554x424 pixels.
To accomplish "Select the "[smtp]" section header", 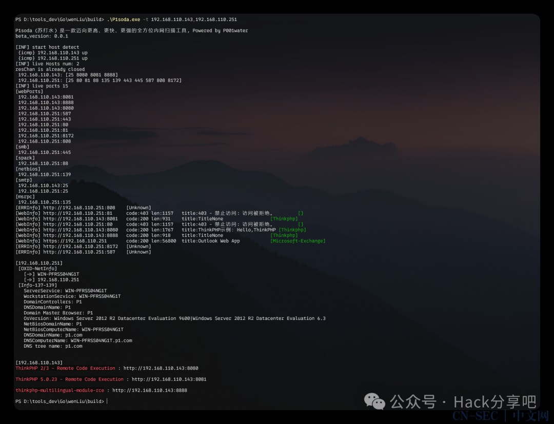I will [24, 180].
